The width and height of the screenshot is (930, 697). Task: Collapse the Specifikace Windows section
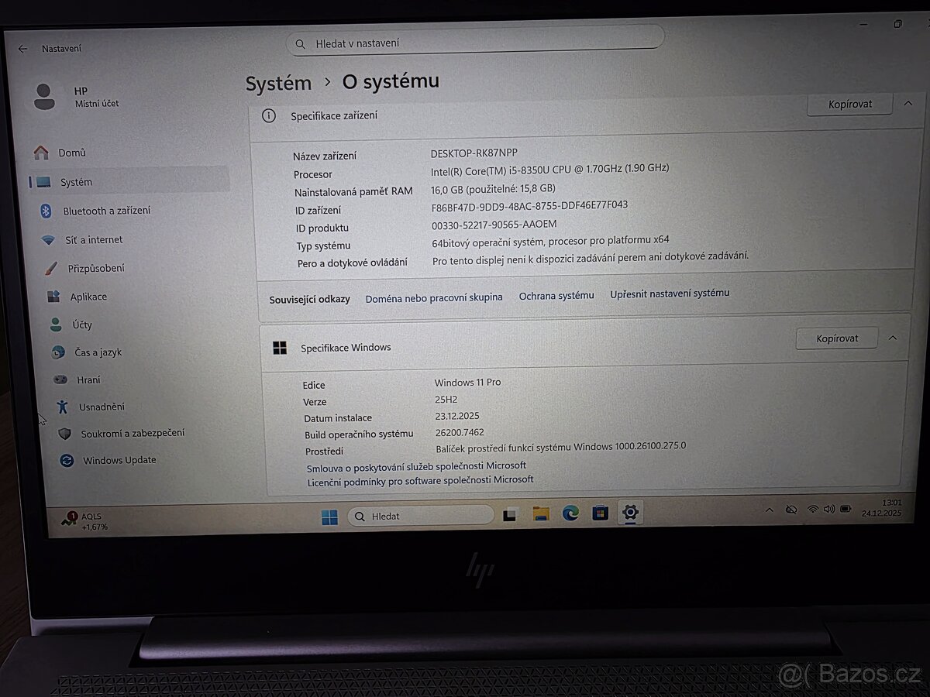(893, 338)
